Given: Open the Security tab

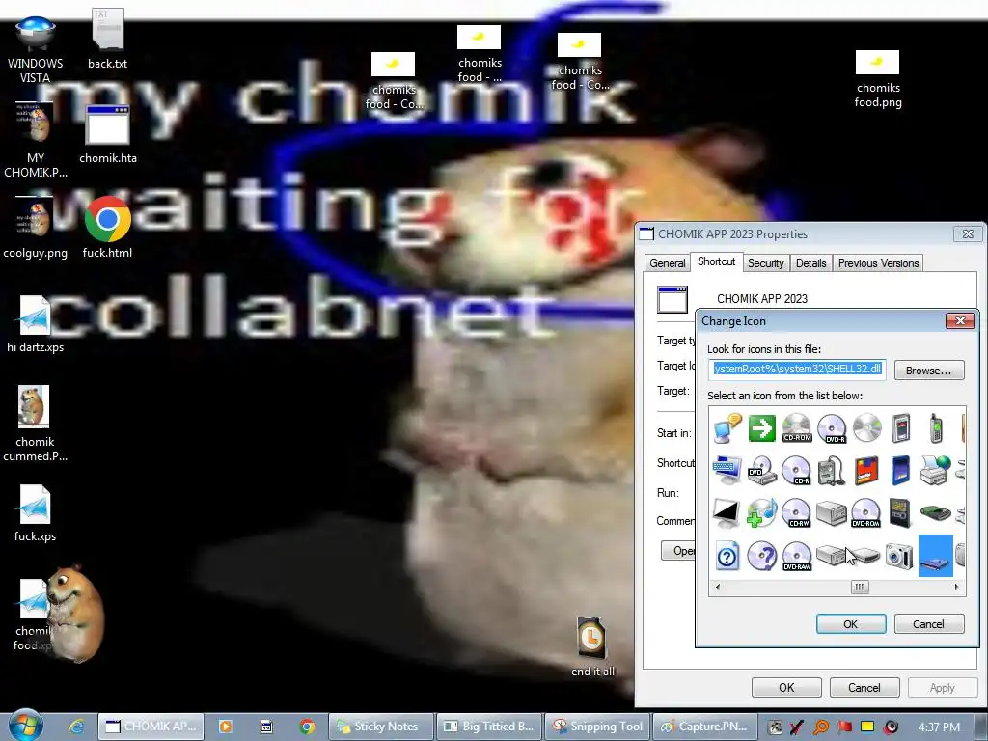Looking at the screenshot, I should click(x=765, y=263).
